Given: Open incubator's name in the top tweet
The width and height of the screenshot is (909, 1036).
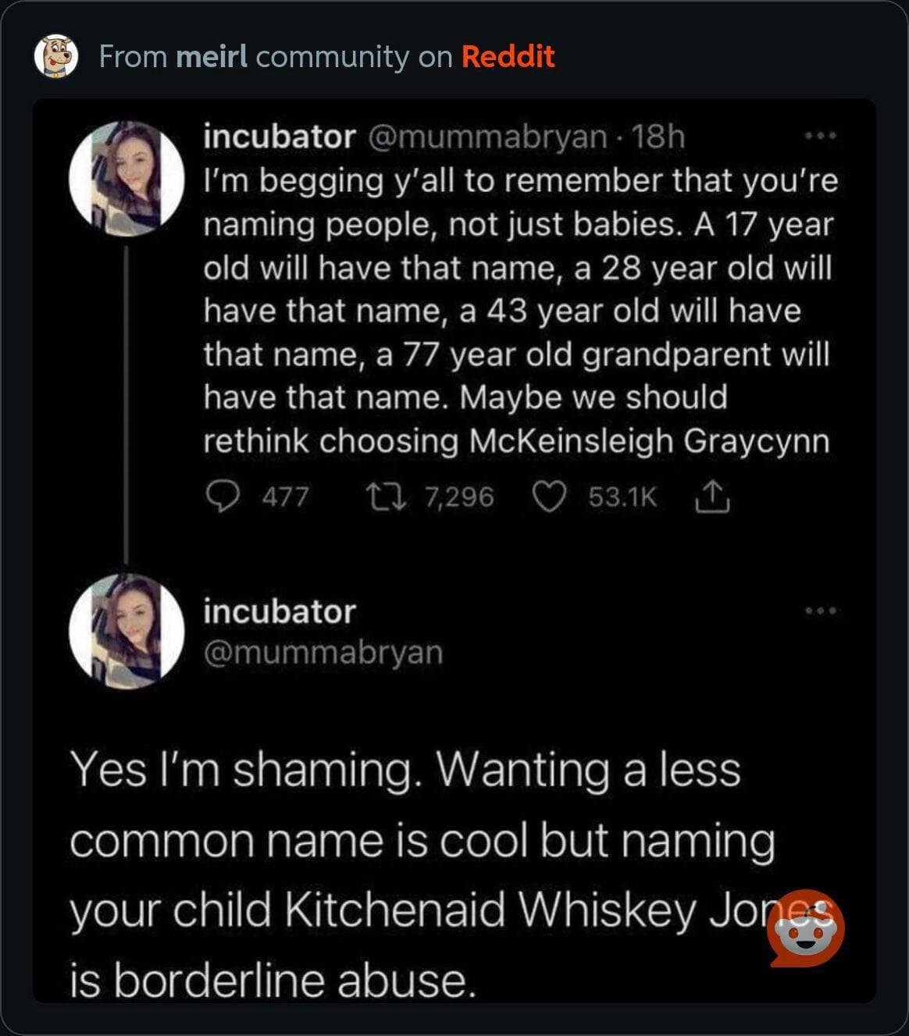Looking at the screenshot, I should click(279, 137).
